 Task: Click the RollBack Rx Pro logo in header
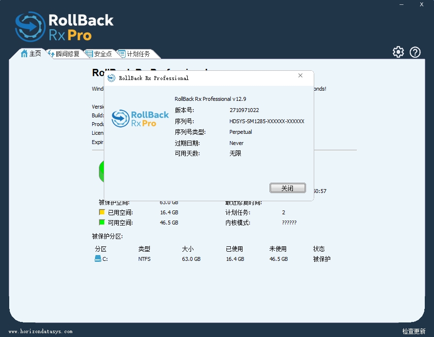click(x=64, y=27)
